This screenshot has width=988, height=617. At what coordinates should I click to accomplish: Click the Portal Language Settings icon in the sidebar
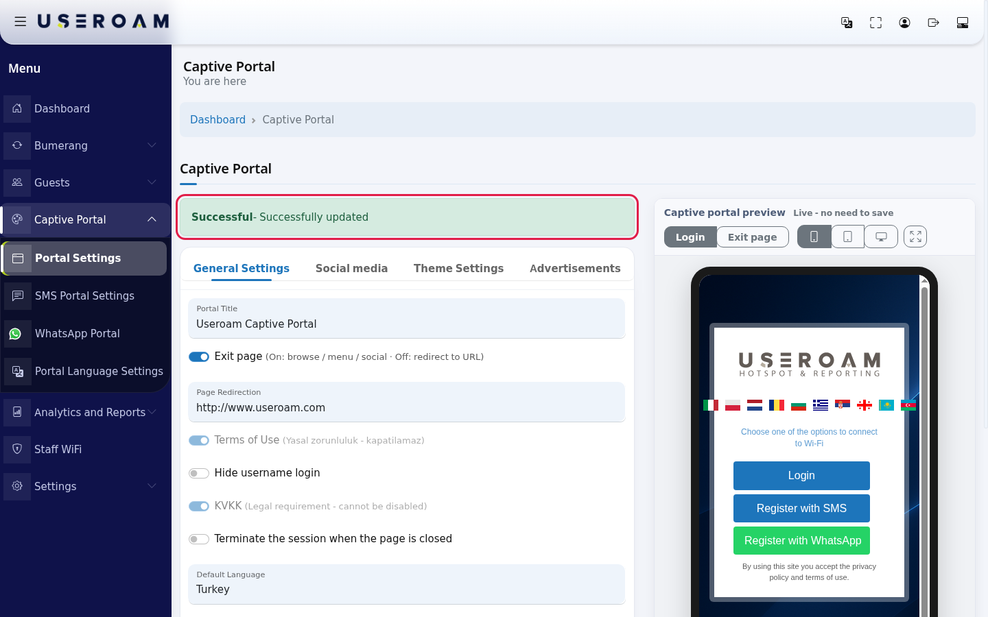18,371
